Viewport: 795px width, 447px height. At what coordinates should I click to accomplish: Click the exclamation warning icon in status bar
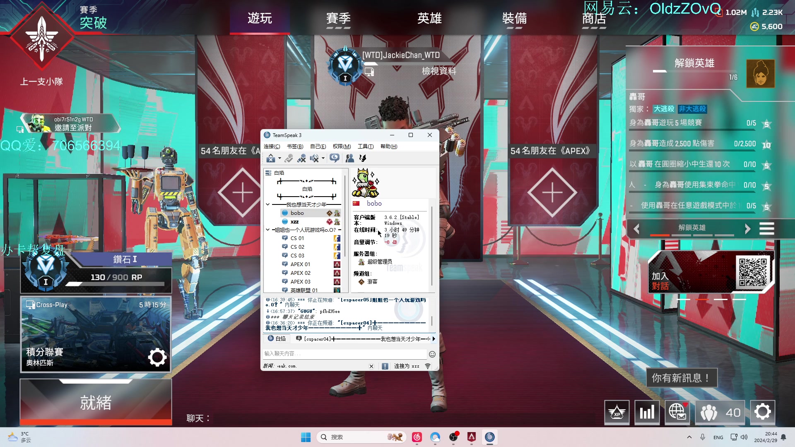(x=385, y=366)
